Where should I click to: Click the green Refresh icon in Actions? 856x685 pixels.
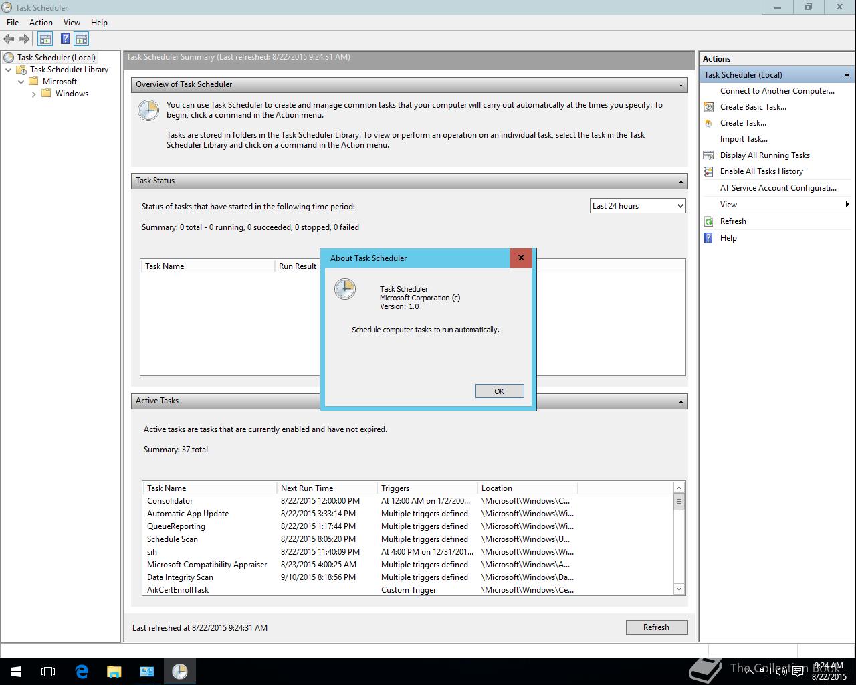pyautogui.click(x=708, y=221)
